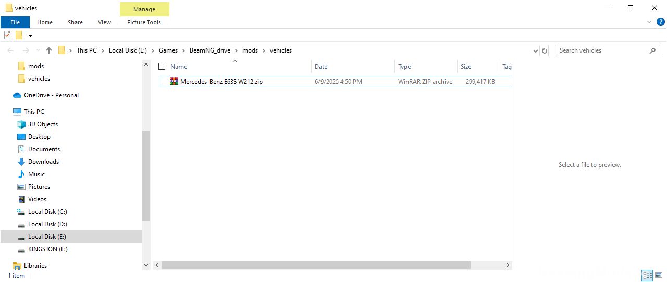Open Libraries in navigation pane
Viewport: 667px width, 282px height.
coord(35,266)
